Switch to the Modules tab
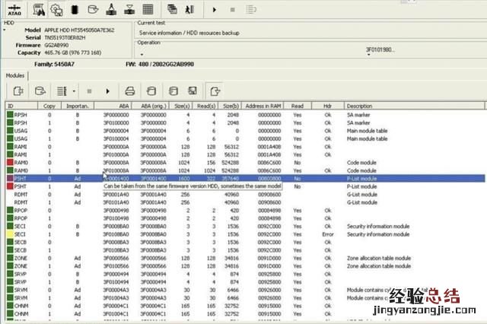The height and width of the screenshot is (324, 487). point(15,76)
